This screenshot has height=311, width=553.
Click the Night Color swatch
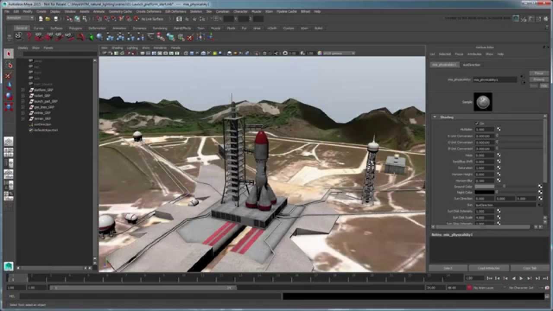pos(484,192)
